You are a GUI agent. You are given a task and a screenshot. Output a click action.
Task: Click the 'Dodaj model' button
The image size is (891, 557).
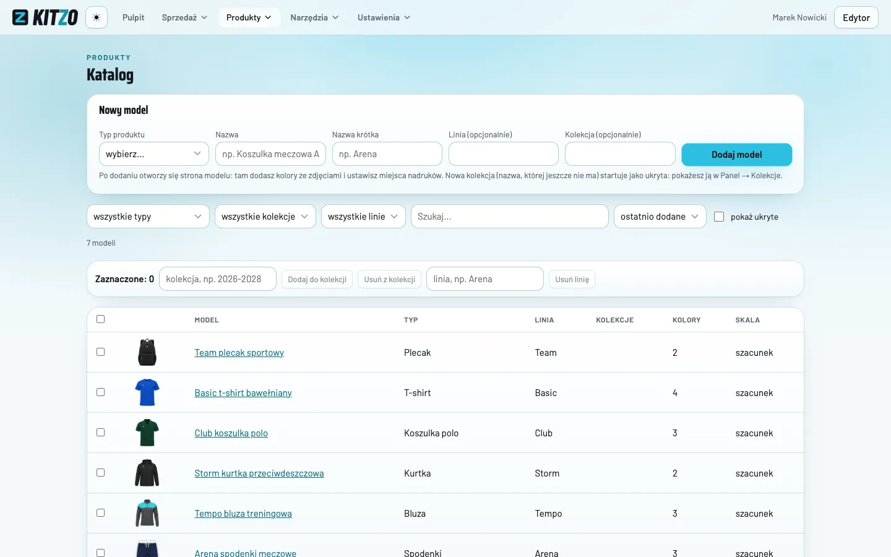(x=737, y=155)
